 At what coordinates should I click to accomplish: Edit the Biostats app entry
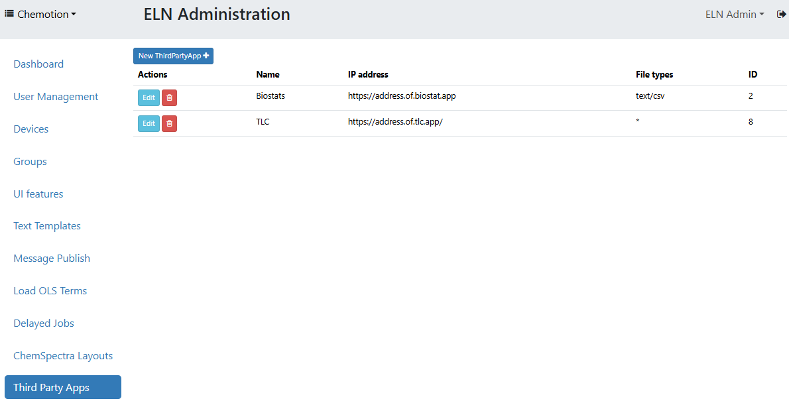[x=149, y=97]
